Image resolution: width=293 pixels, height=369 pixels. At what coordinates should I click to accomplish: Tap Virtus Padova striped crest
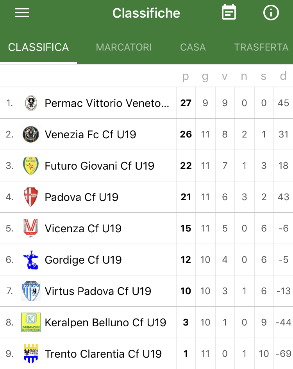pyautogui.click(x=31, y=291)
